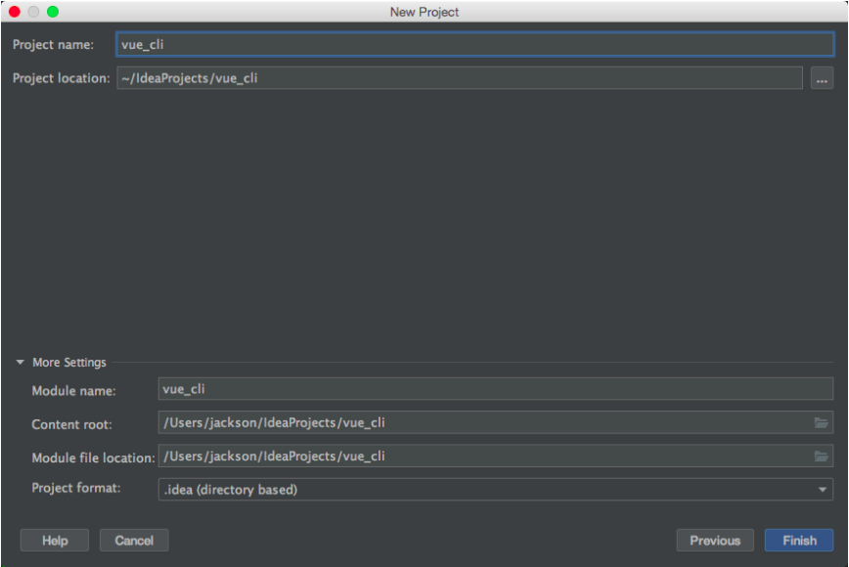
Task: Open the Help button
Action: (x=55, y=541)
